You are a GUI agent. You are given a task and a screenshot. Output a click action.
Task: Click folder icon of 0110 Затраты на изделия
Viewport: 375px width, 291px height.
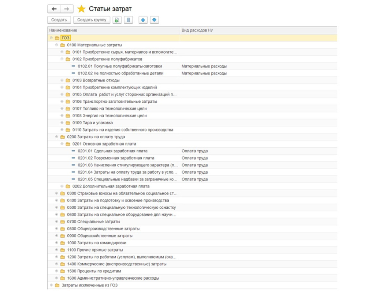point(68,130)
